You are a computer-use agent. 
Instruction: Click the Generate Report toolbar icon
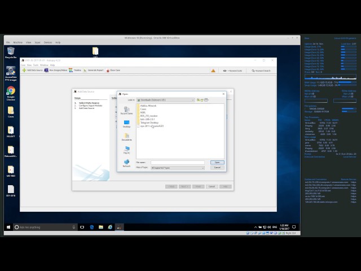pos(93,70)
